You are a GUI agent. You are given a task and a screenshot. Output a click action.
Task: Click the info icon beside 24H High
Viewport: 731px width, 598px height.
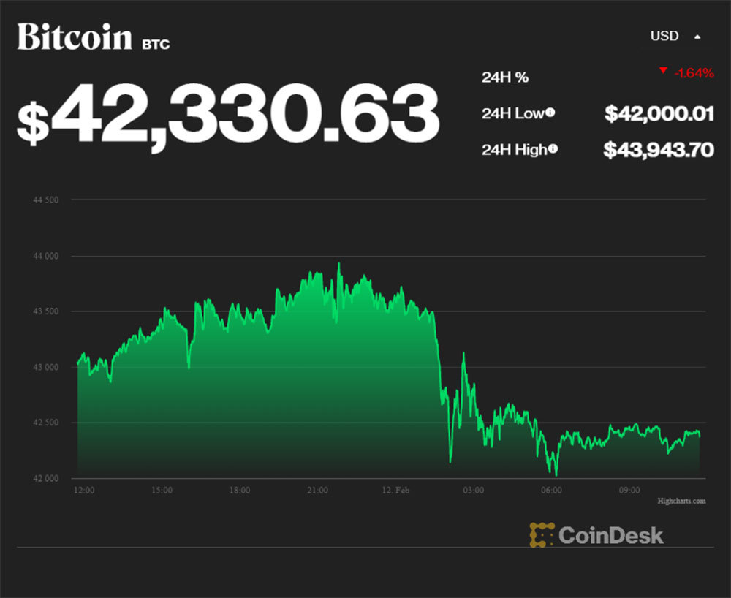(x=553, y=149)
